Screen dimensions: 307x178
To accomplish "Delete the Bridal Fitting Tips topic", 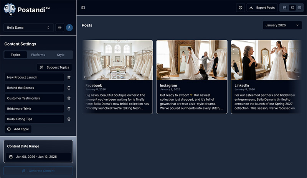I will tap(69, 119).
